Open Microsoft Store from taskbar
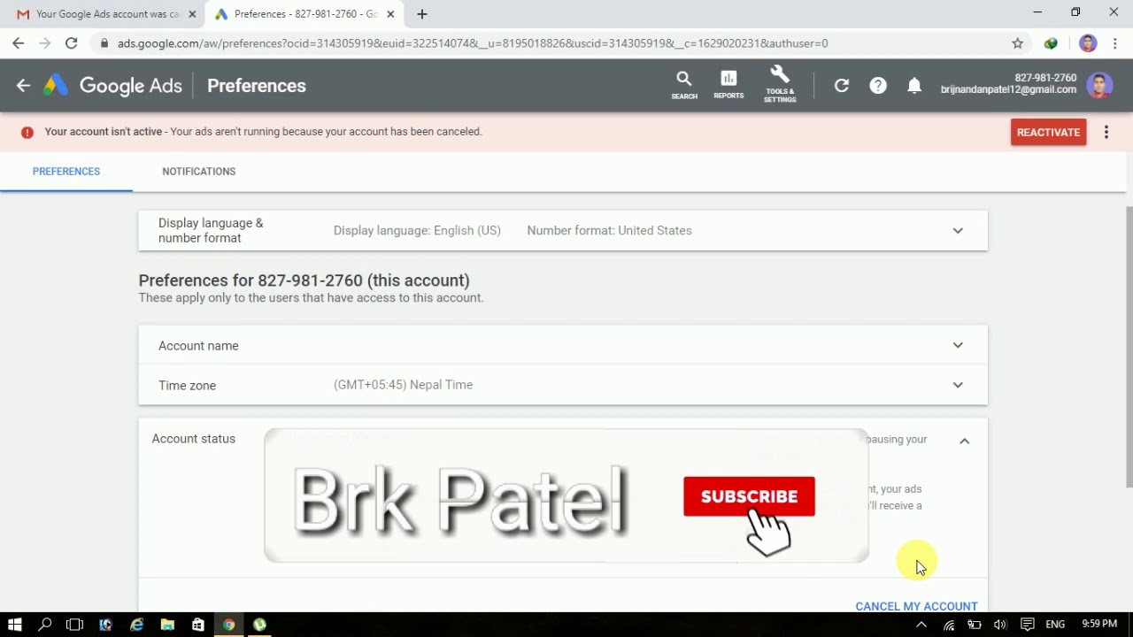 198,625
